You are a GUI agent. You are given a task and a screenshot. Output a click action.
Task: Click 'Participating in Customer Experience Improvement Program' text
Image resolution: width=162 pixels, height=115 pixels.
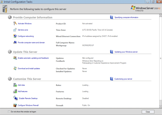click(104, 63)
